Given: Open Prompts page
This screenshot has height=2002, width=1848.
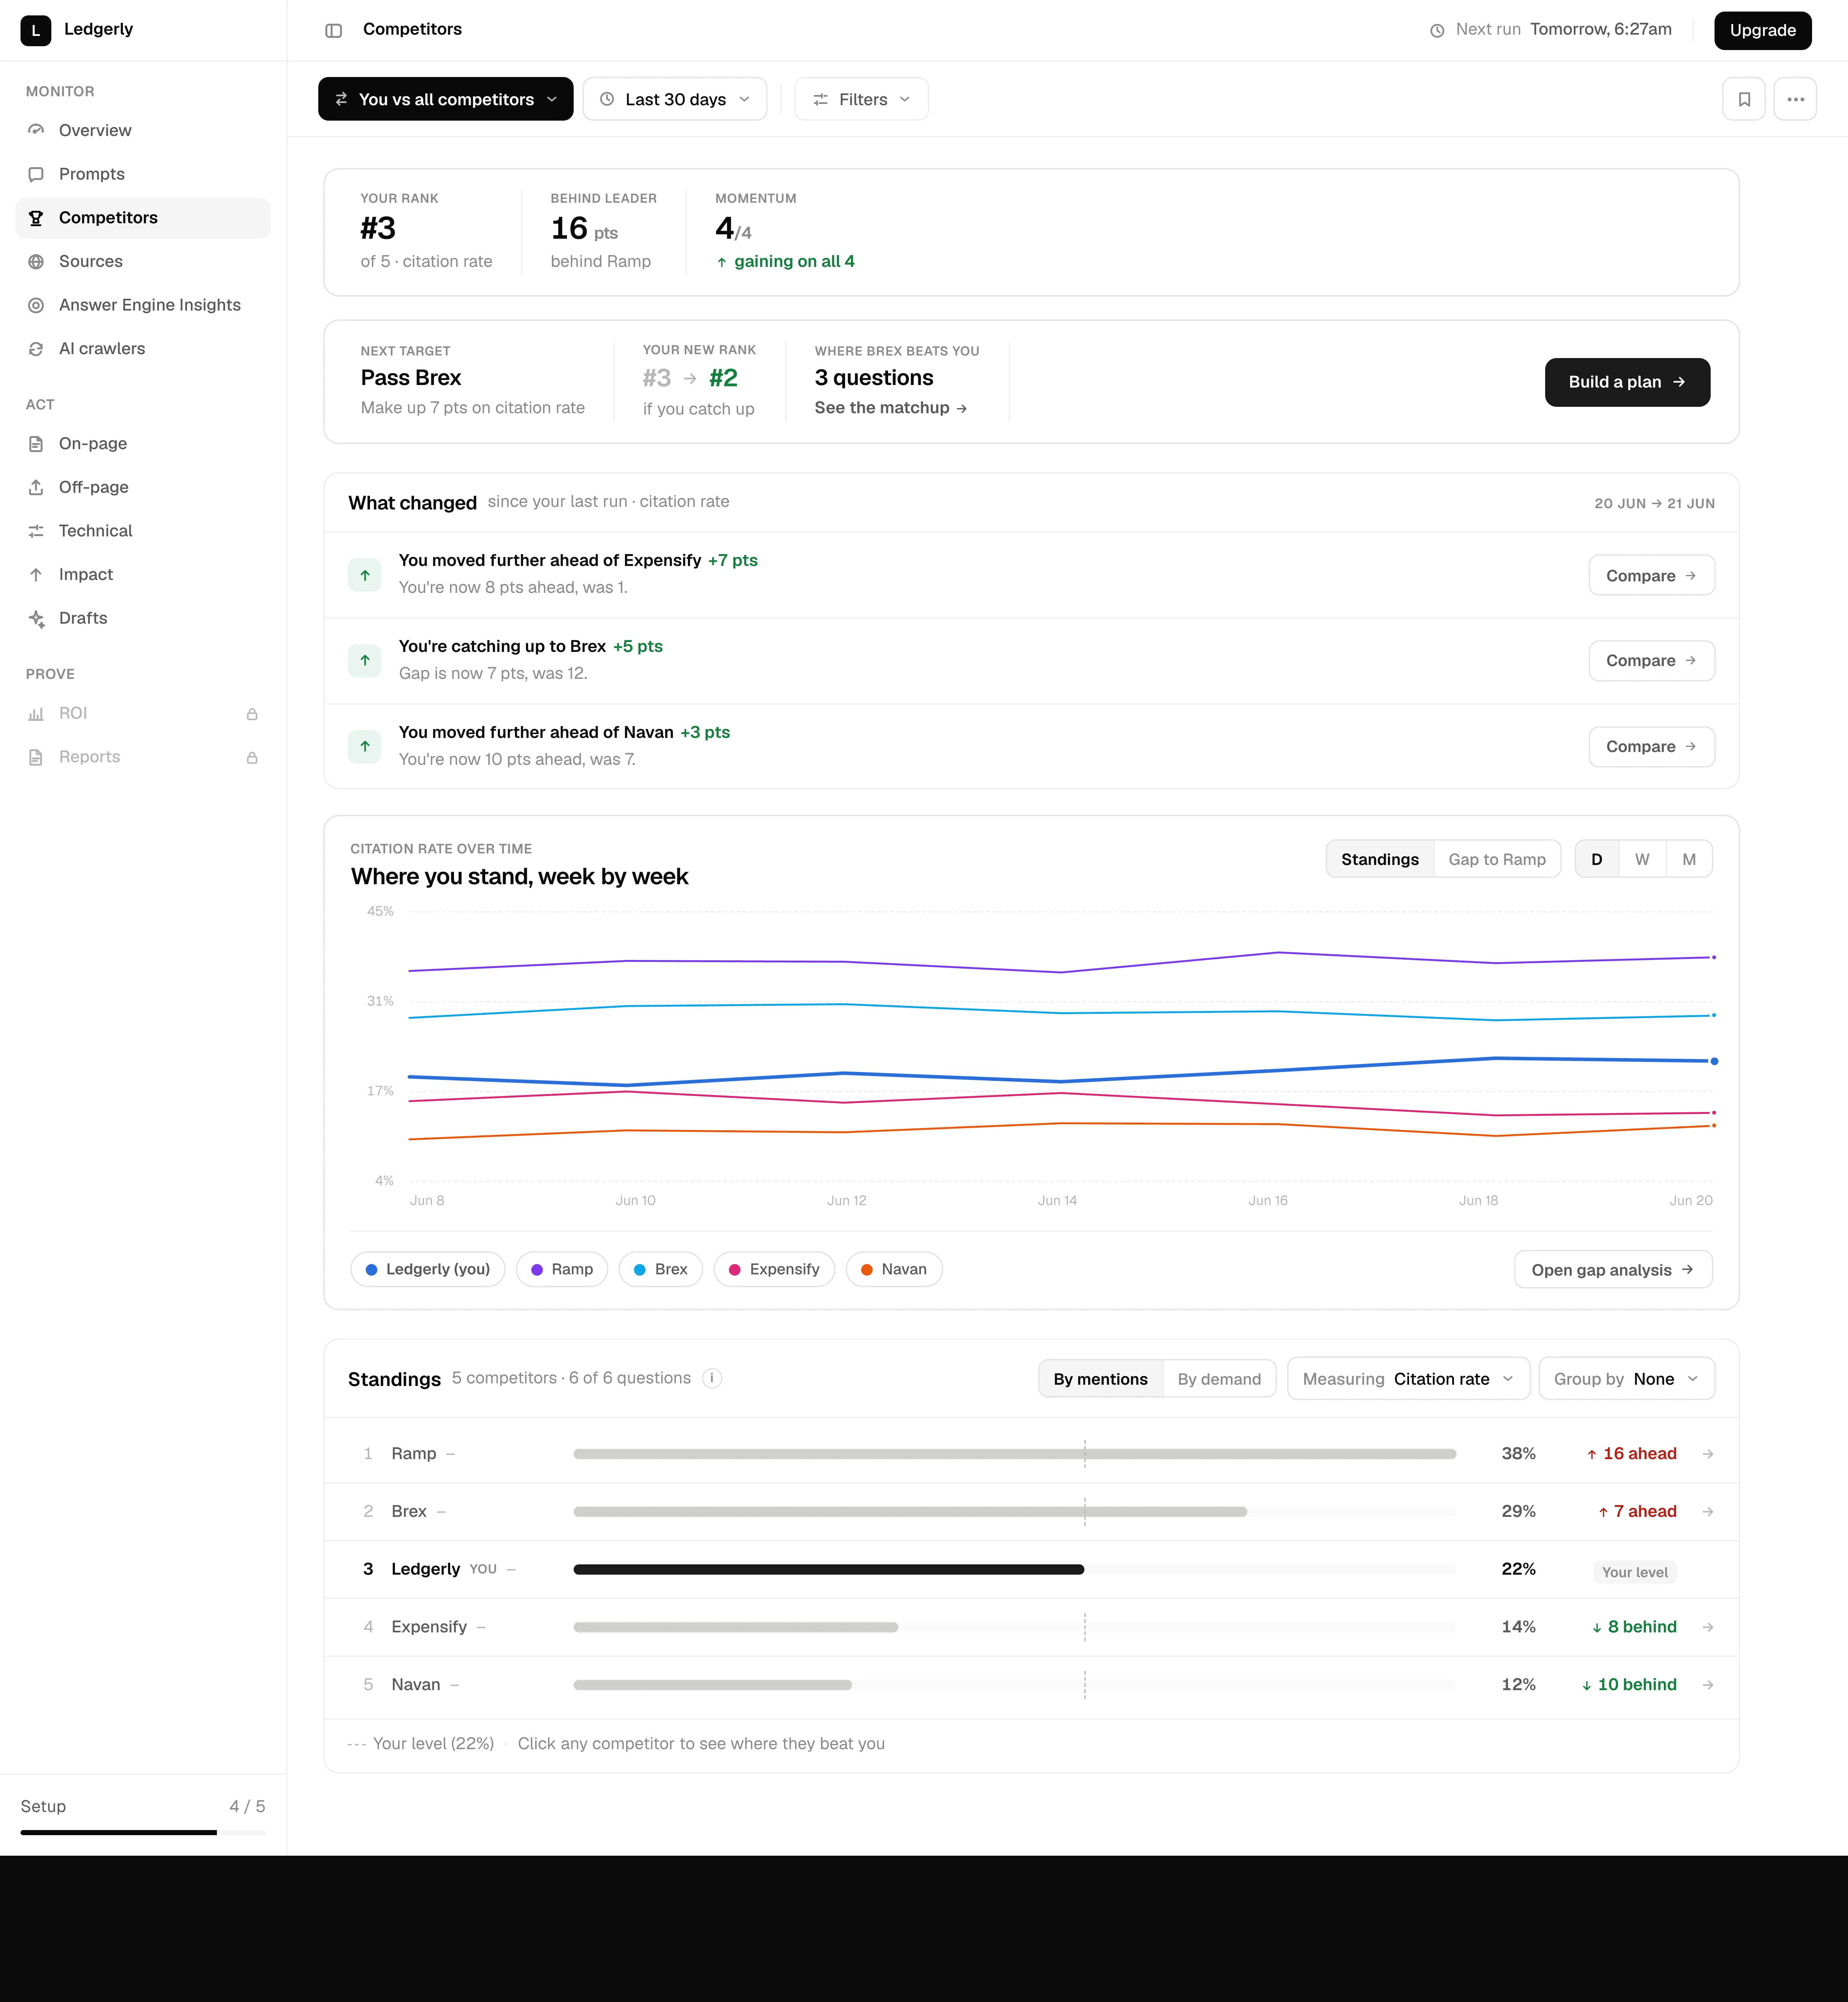Looking at the screenshot, I should (x=143, y=174).
